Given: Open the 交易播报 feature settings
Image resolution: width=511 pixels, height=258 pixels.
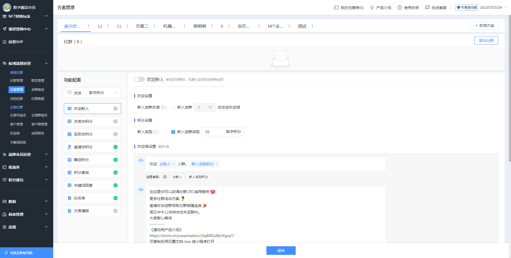Looking at the screenshot, I should (93, 210).
